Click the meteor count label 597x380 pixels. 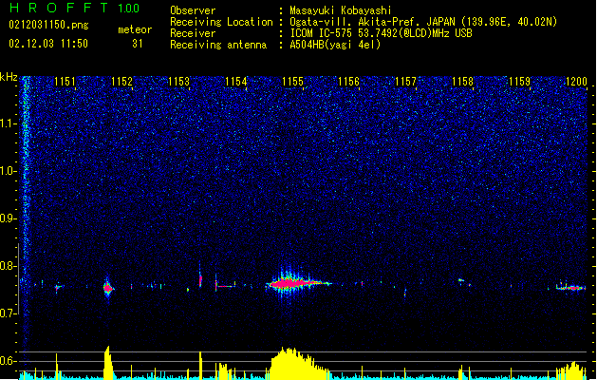pos(135,29)
